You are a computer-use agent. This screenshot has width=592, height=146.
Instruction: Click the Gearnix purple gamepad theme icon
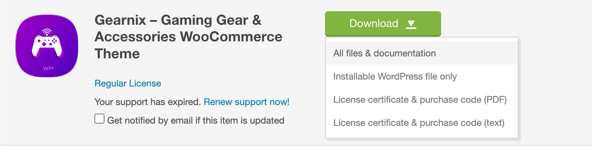tap(47, 46)
